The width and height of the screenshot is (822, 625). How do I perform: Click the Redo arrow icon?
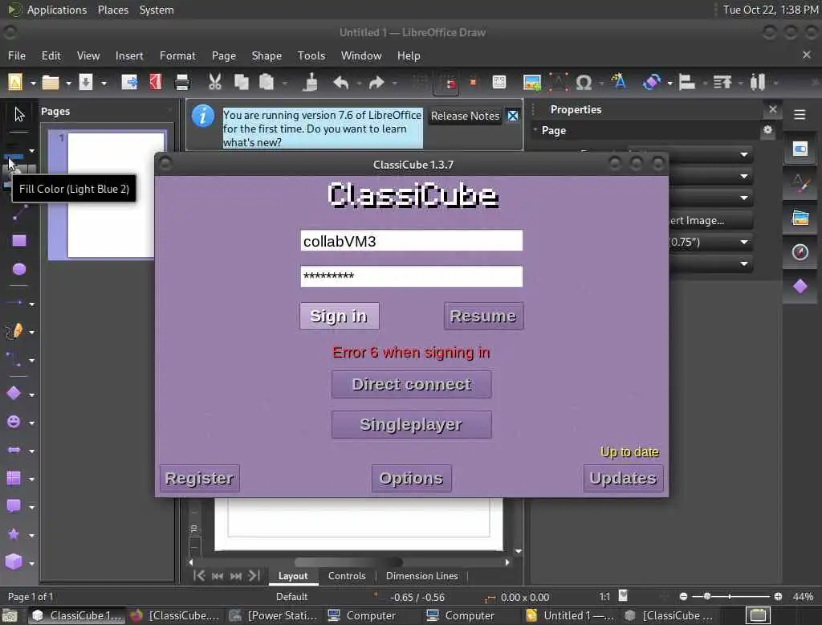point(376,83)
